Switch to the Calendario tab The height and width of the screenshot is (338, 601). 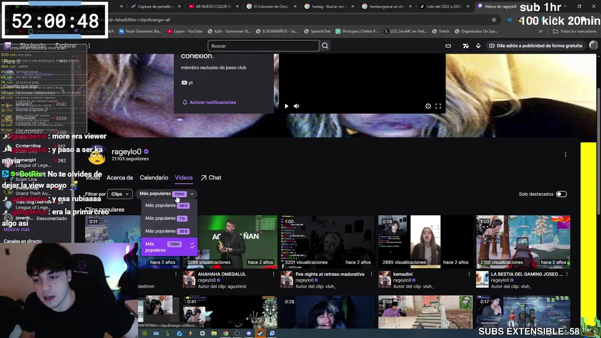(x=154, y=177)
